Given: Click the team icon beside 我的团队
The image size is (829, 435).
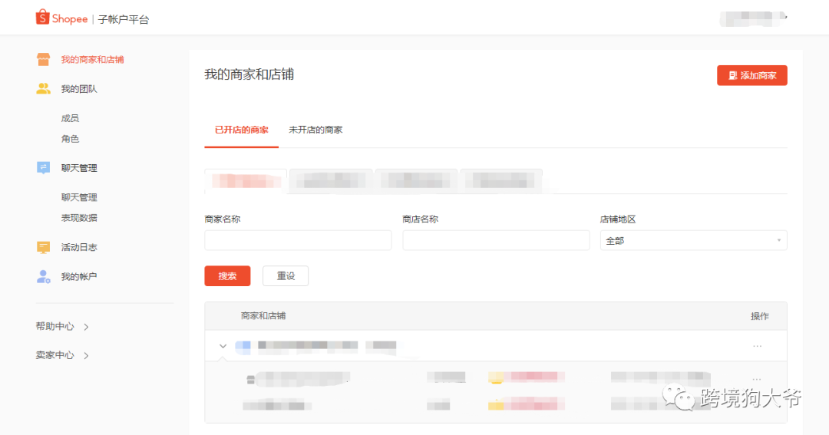Looking at the screenshot, I should click(x=43, y=89).
